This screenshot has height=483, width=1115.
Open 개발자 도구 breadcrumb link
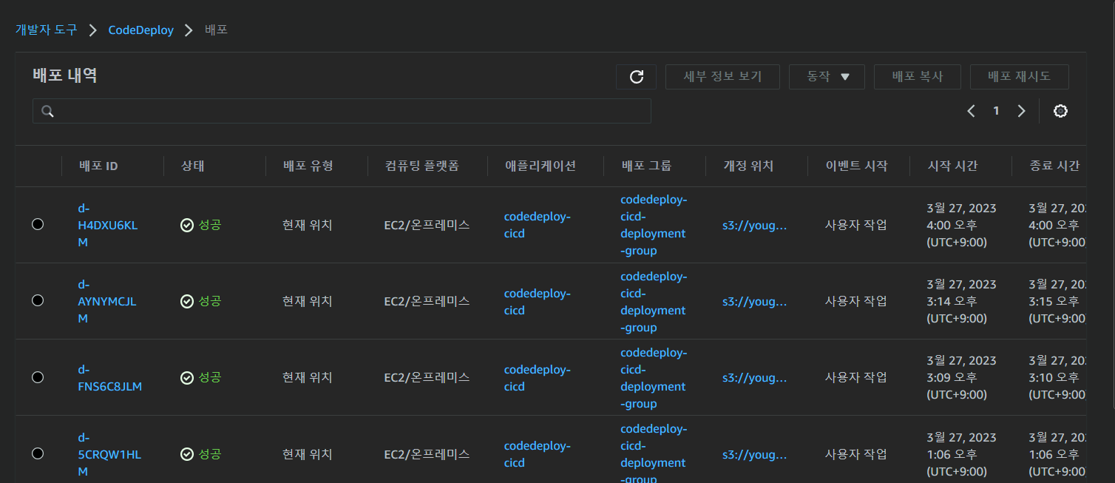47,30
